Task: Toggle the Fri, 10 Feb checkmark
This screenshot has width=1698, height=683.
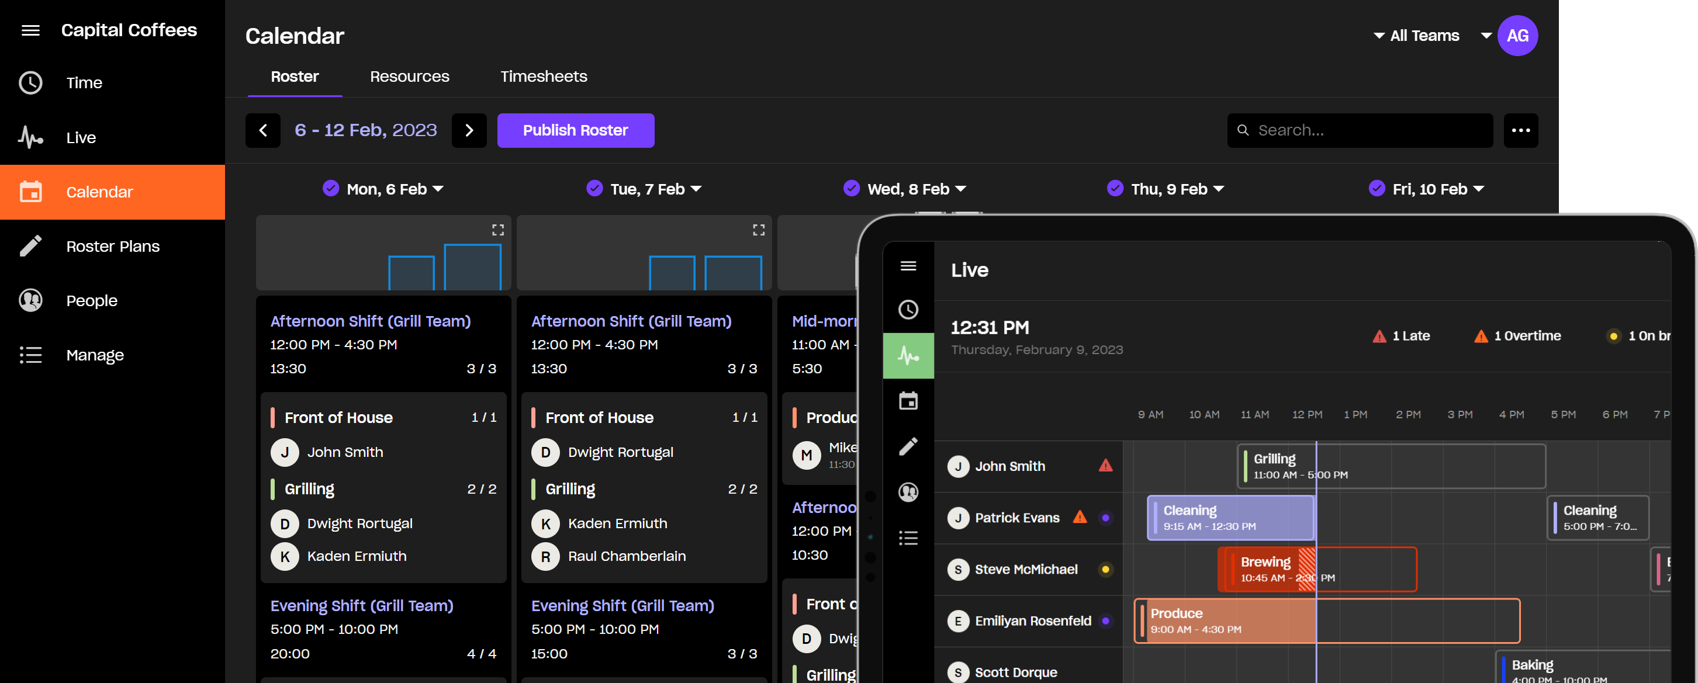Action: coord(1377,189)
